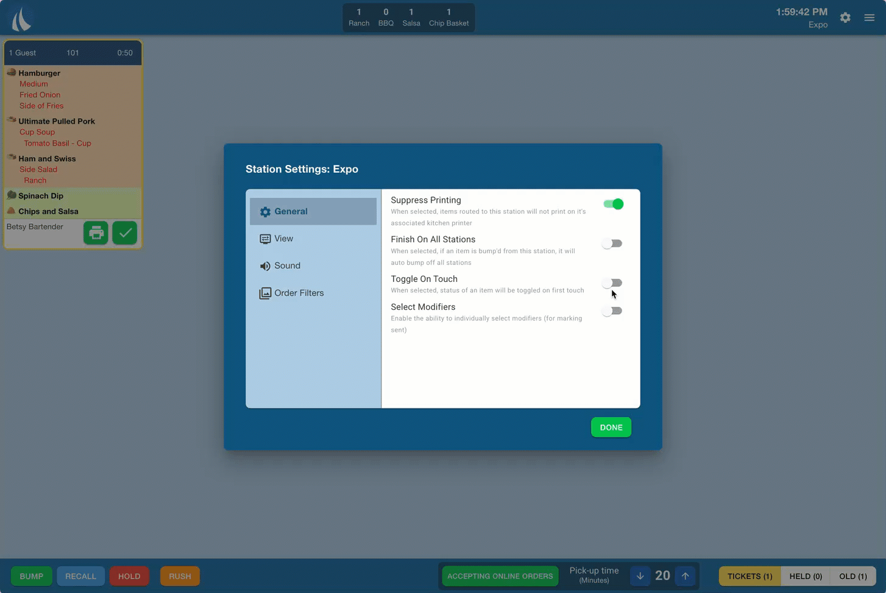Click the green checkmark icon on ticket
This screenshot has height=593, width=886.
125,233
